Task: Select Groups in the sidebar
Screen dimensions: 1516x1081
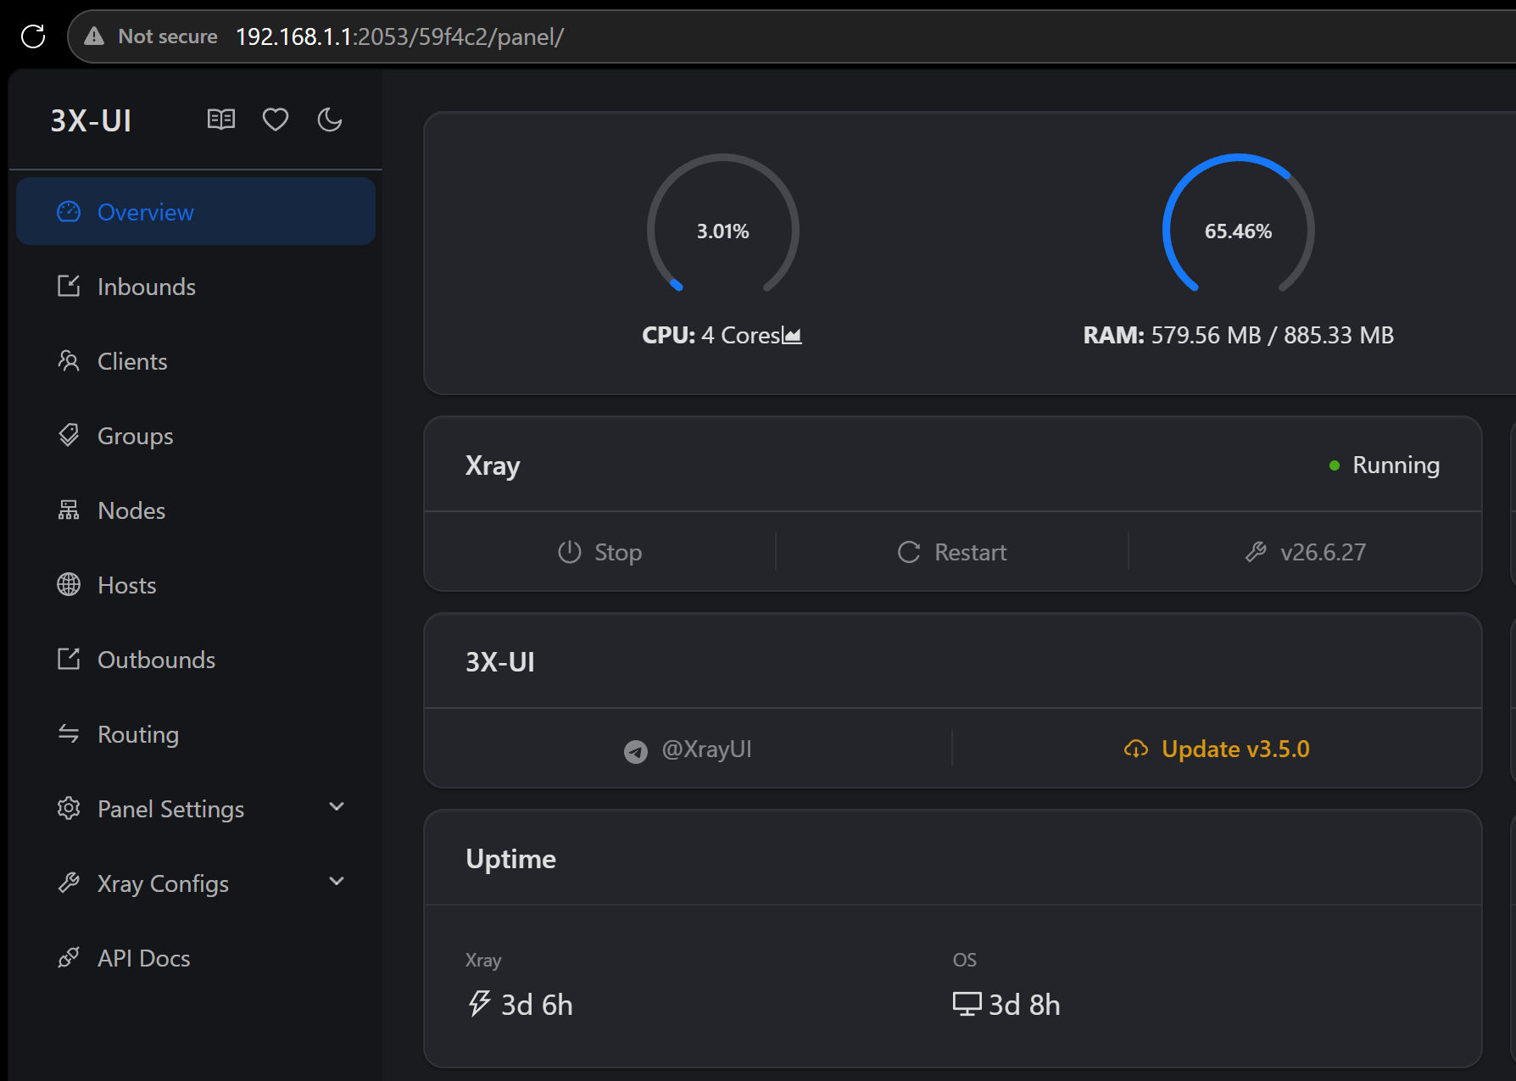Action: click(x=196, y=436)
